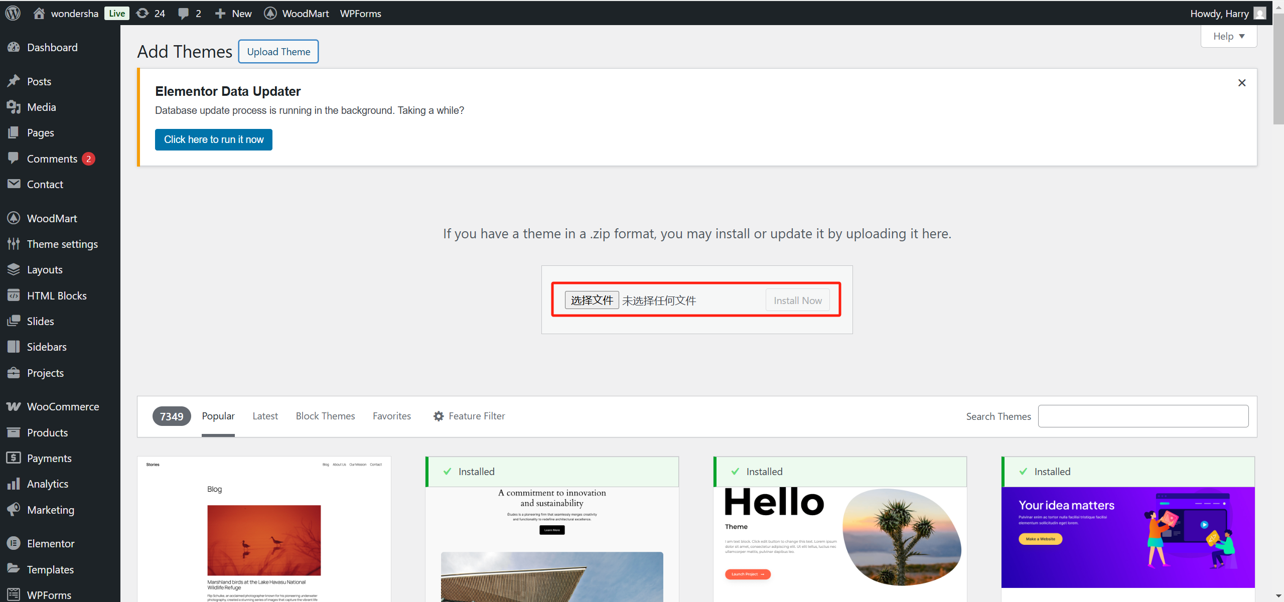Click 'Click here to run it now'

213,139
